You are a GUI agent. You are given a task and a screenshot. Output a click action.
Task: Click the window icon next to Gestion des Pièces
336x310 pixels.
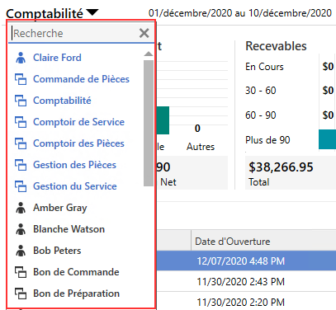[x=21, y=165]
